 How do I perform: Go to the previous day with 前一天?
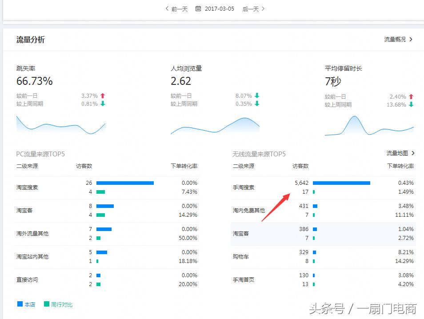[177, 8]
